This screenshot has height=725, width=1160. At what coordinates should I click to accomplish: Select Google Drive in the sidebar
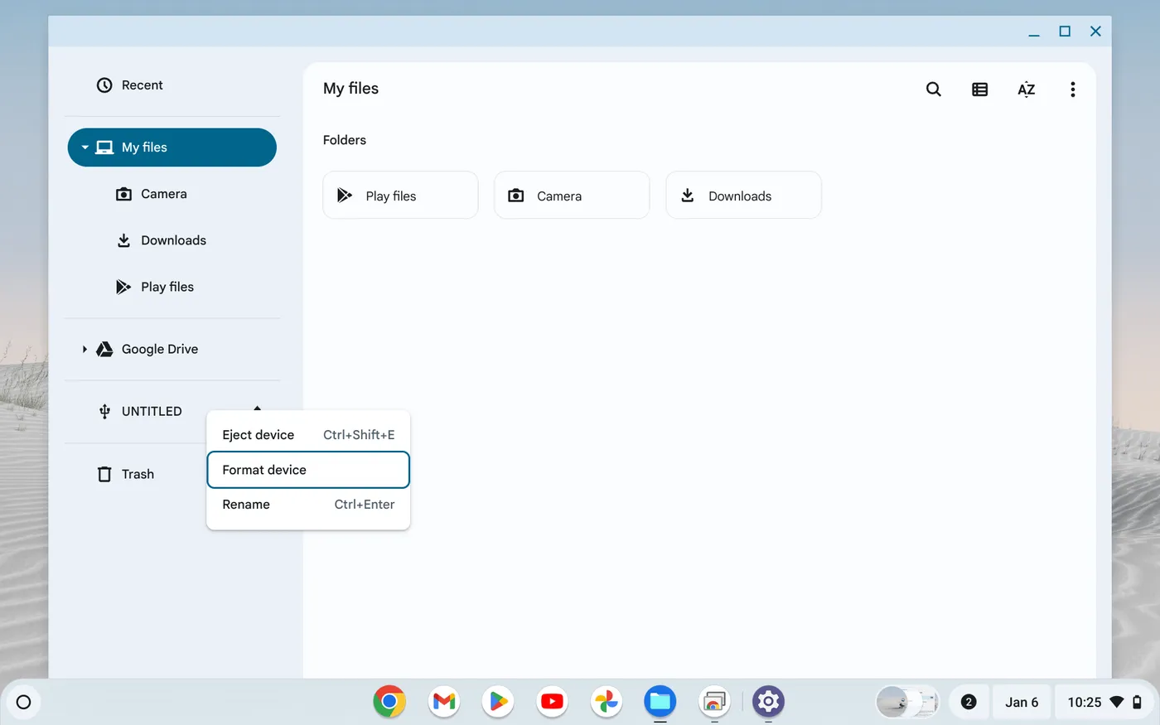pyautogui.click(x=172, y=350)
